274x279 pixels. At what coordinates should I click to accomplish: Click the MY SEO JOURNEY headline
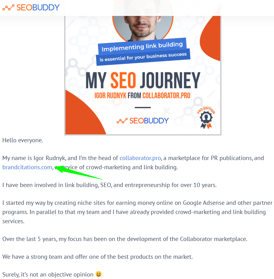[143, 80]
